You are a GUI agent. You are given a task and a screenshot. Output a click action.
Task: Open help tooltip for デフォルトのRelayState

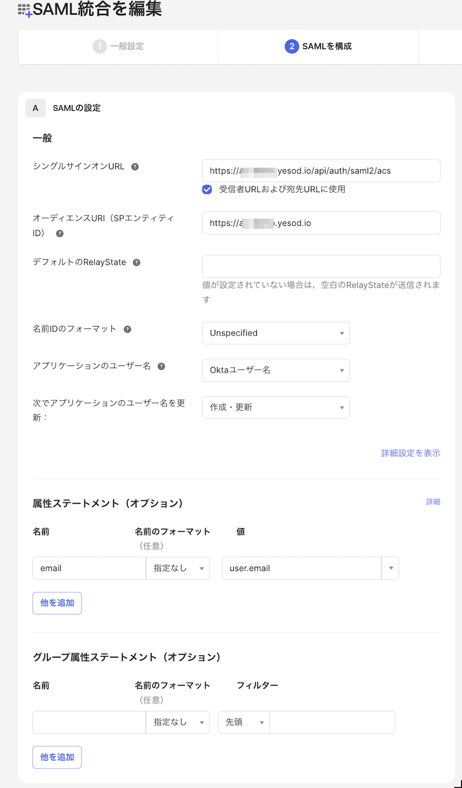pyautogui.click(x=137, y=262)
